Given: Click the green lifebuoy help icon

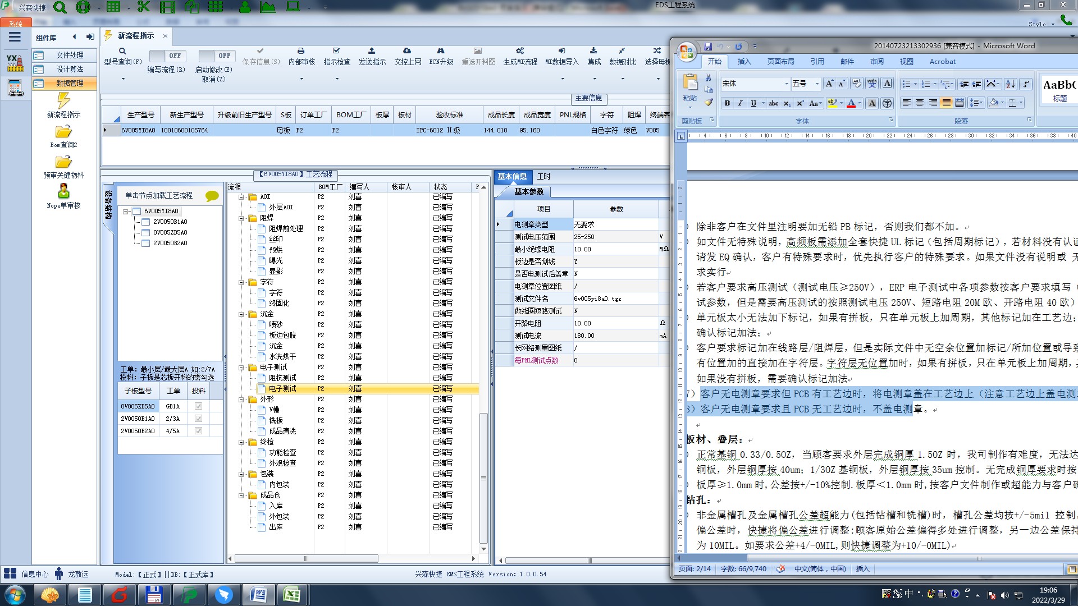Looking at the screenshot, I should pos(83,7).
